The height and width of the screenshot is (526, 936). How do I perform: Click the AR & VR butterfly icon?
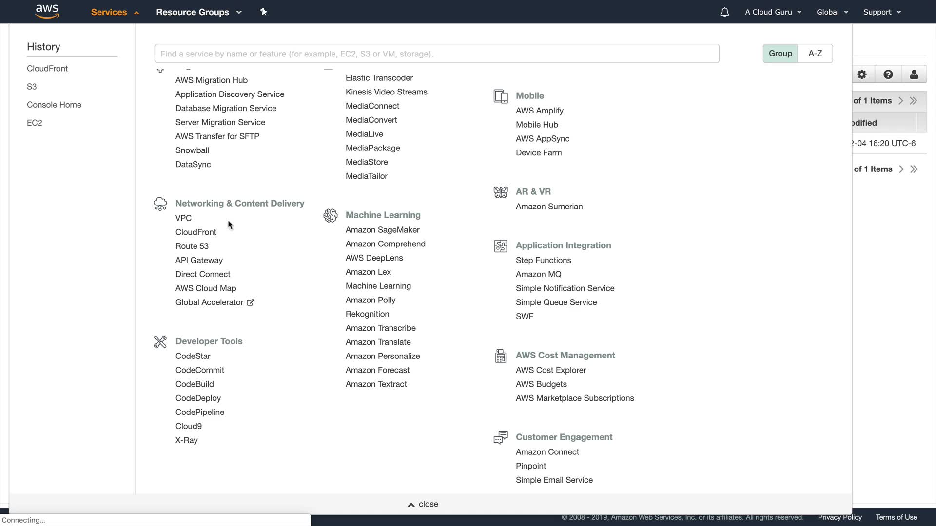[x=500, y=192]
